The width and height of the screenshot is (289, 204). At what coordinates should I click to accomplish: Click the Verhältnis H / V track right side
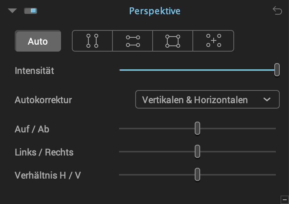(x=238, y=175)
